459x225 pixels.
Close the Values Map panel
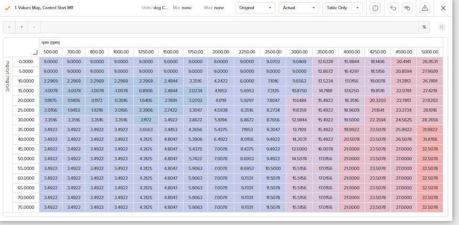pos(443,8)
